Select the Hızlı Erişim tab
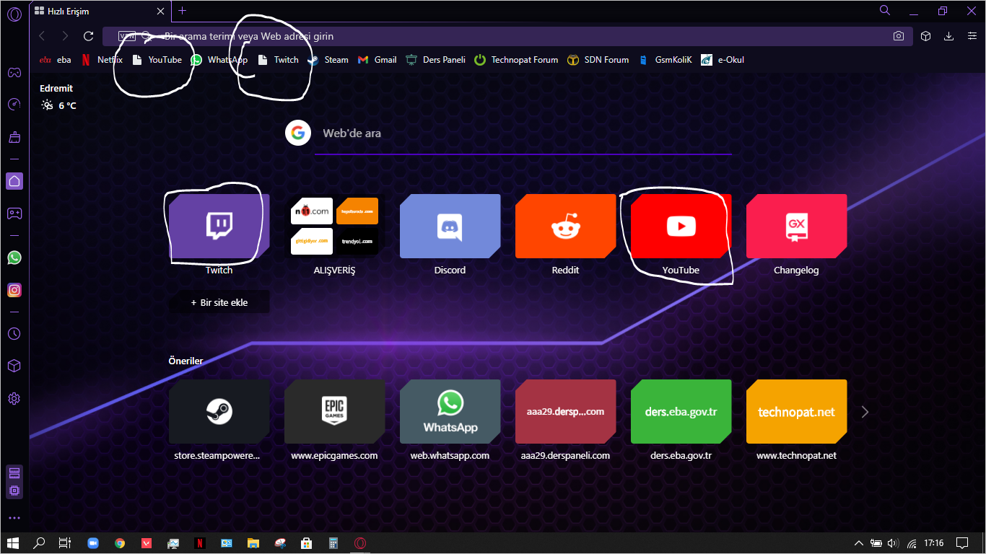The image size is (986, 554). tap(100, 11)
